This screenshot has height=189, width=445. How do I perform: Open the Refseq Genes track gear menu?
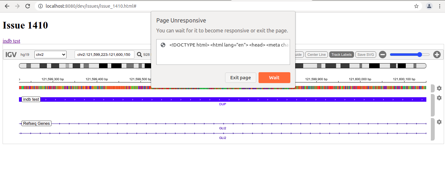point(439,122)
